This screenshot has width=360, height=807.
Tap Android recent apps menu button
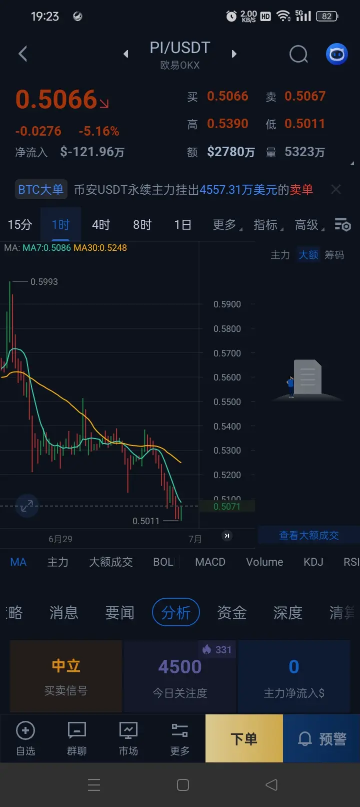pyautogui.click(x=94, y=784)
